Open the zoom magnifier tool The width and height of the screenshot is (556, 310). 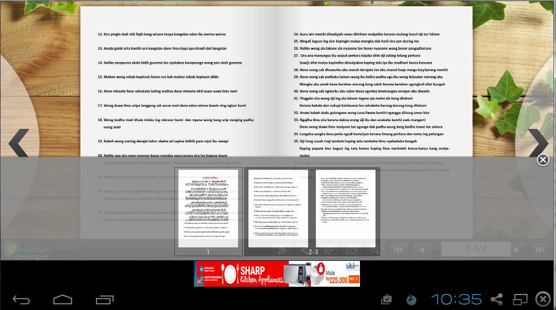pos(373,249)
